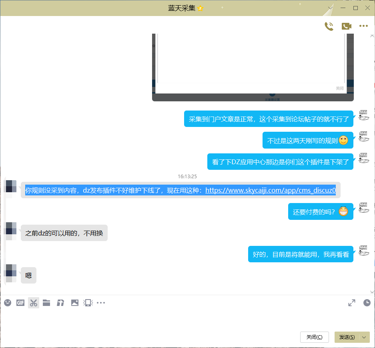Select the scissors screenshot tool

point(34,303)
